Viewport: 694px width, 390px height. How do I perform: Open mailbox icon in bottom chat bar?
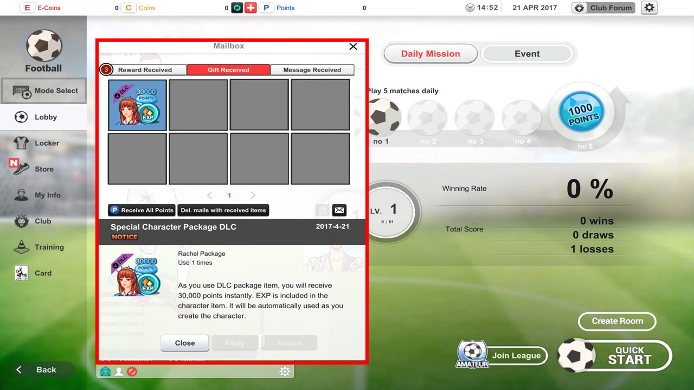(x=105, y=372)
